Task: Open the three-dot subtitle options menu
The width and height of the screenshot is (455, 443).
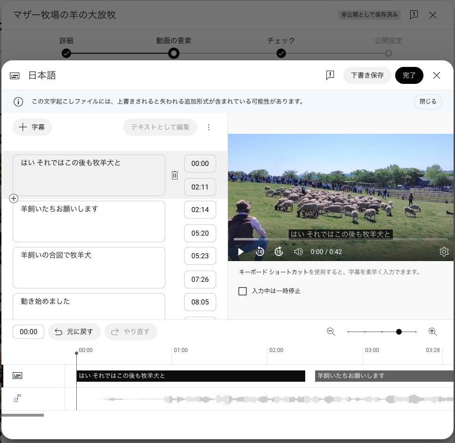Action: coord(209,127)
